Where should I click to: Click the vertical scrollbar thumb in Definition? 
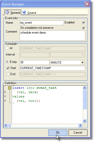click(x=84, y=99)
